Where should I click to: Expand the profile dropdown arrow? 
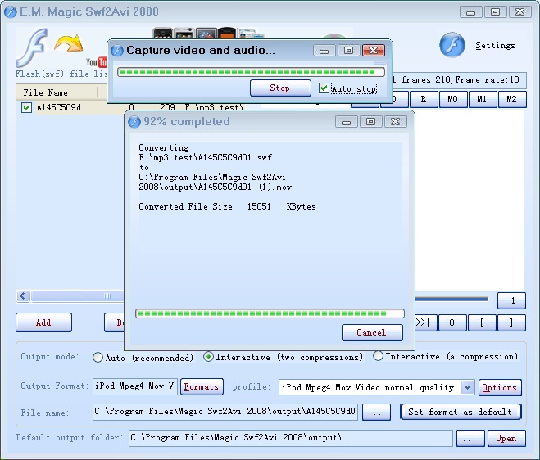click(x=467, y=387)
